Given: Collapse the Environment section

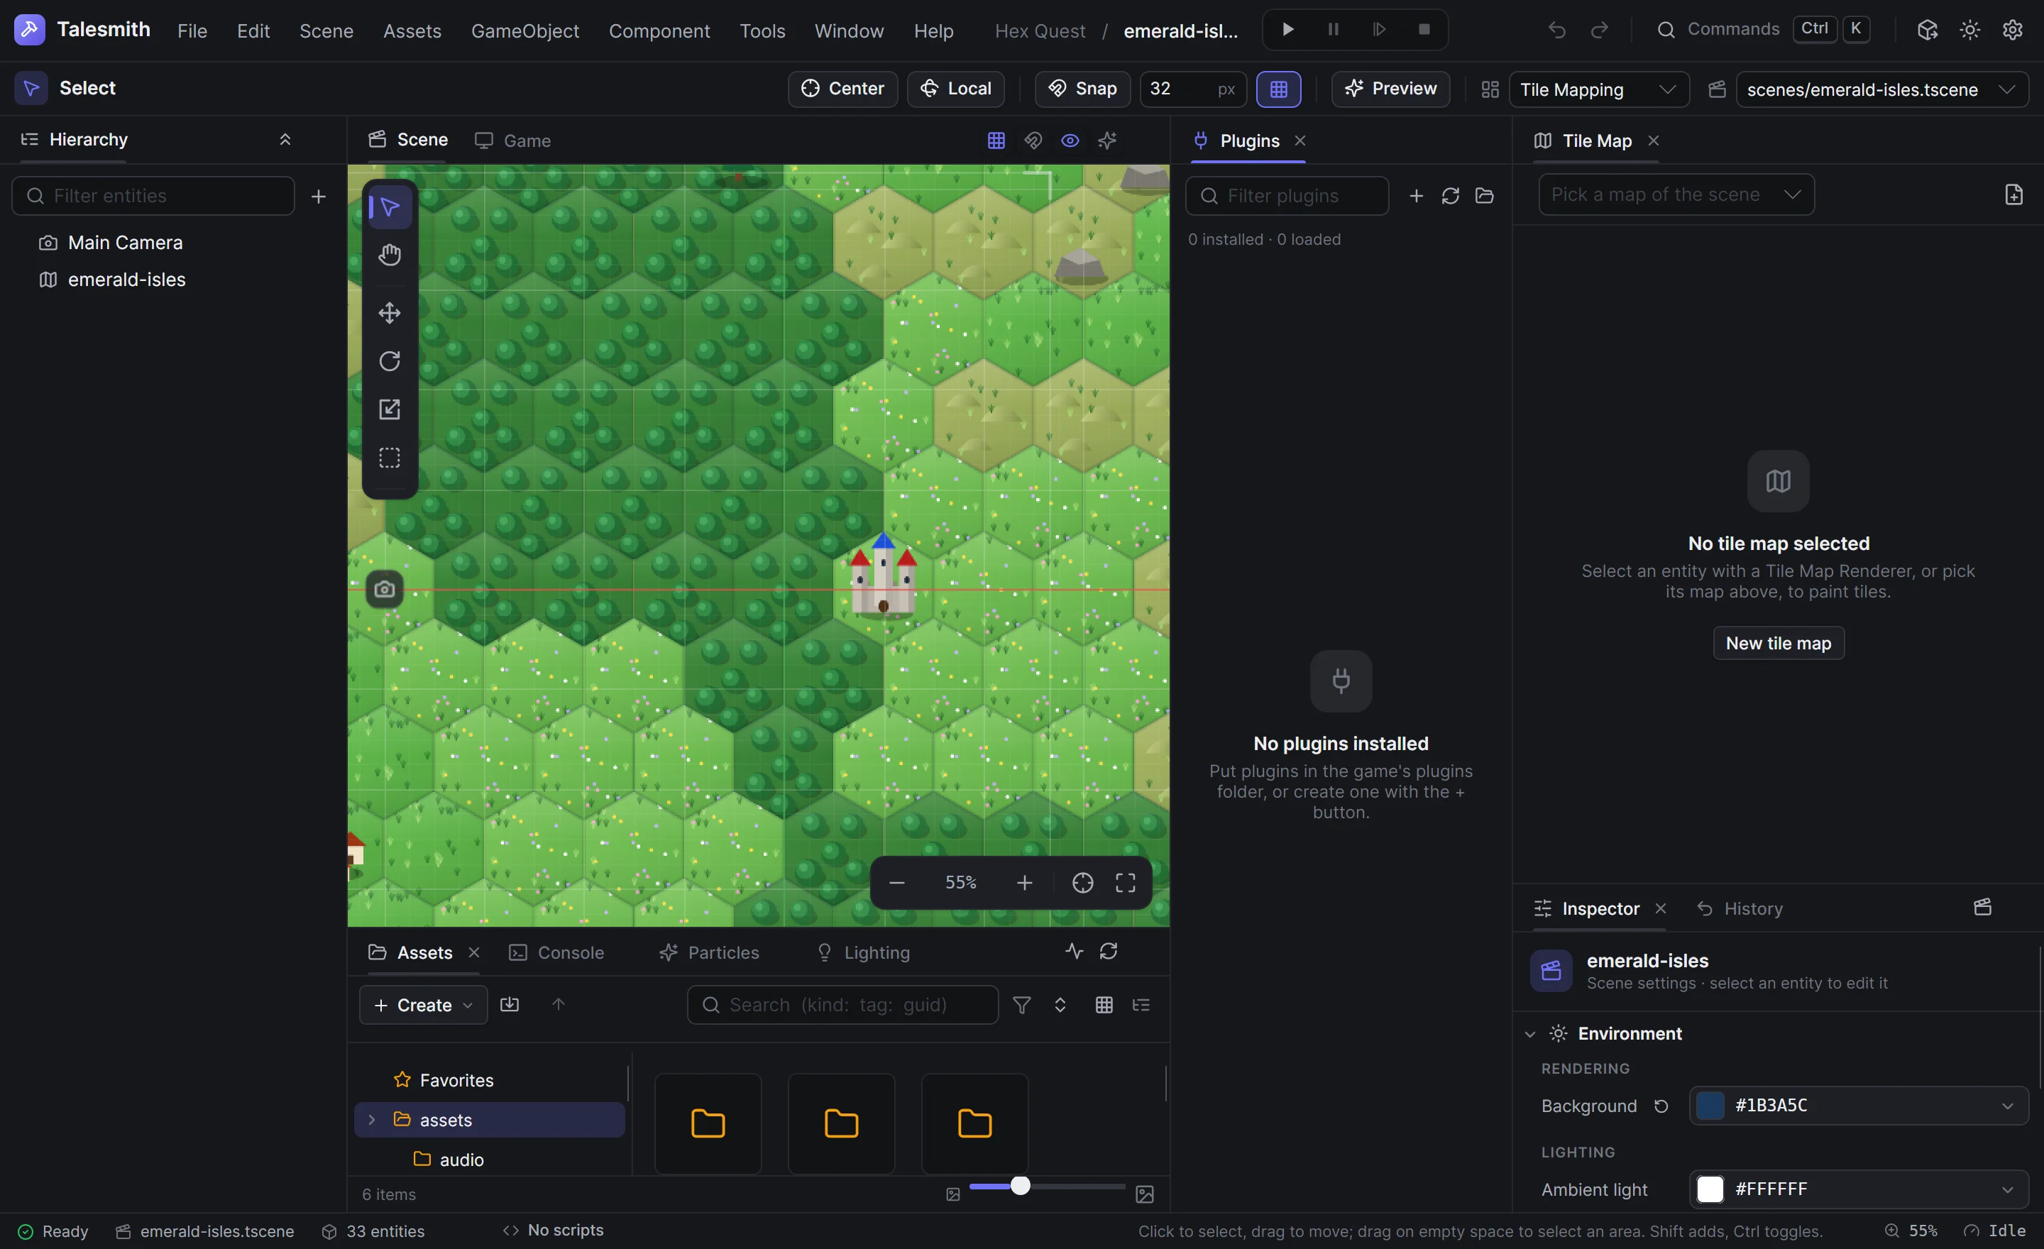Looking at the screenshot, I should 1529,1033.
